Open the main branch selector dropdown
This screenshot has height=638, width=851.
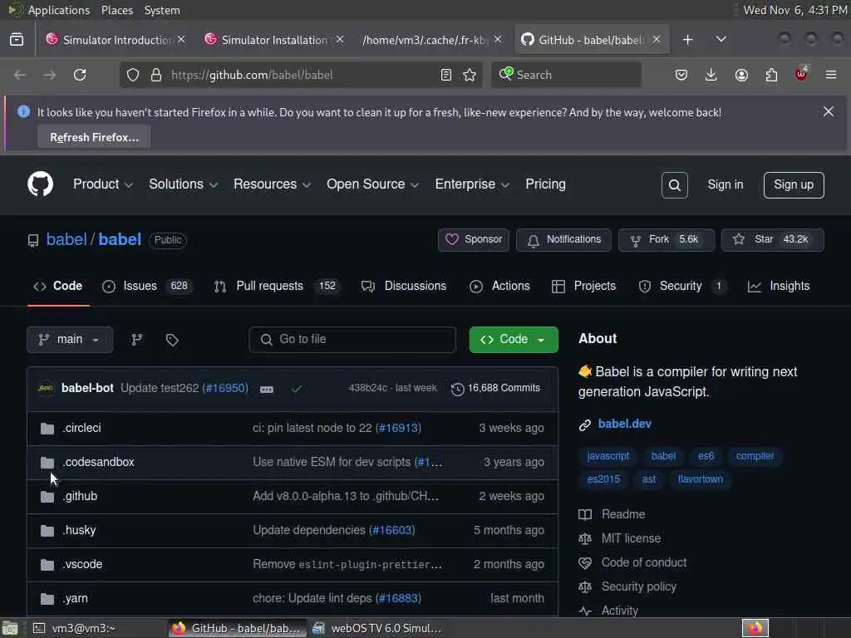pos(70,340)
